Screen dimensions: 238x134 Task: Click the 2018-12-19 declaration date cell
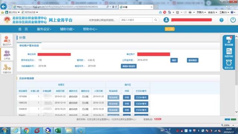[60, 103]
